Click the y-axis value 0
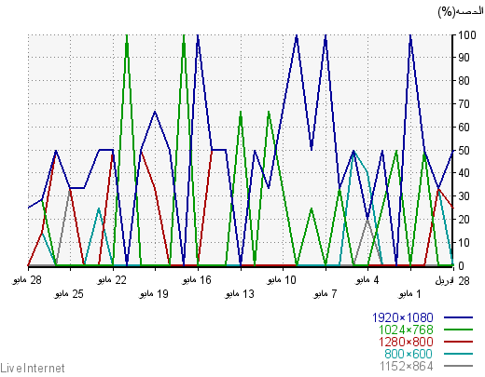The image size is (485, 377). tap(461, 265)
